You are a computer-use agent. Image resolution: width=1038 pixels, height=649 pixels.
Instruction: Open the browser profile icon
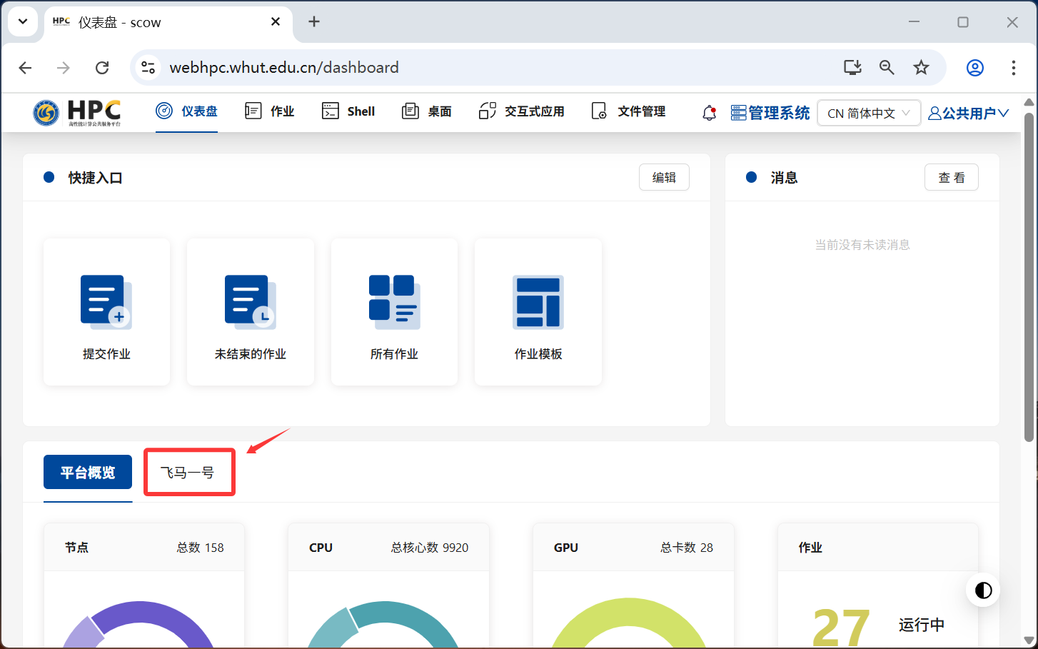coord(975,68)
